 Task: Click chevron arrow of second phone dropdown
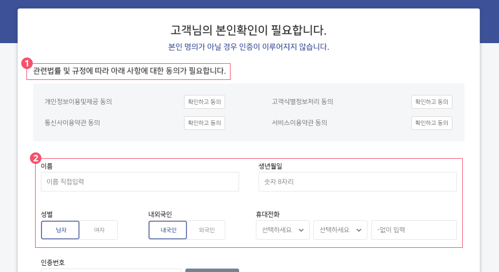click(359, 230)
